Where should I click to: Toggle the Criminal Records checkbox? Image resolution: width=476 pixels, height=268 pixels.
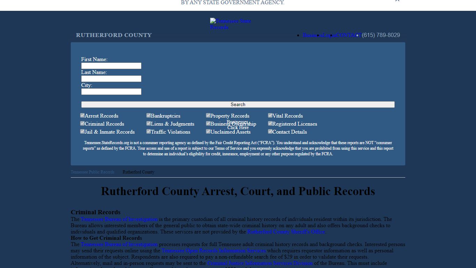click(x=83, y=123)
